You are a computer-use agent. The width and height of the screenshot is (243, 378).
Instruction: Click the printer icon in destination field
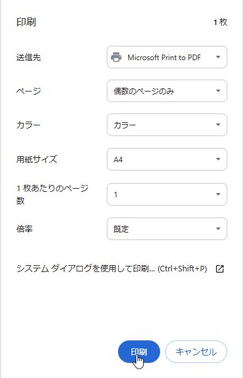coord(116,58)
